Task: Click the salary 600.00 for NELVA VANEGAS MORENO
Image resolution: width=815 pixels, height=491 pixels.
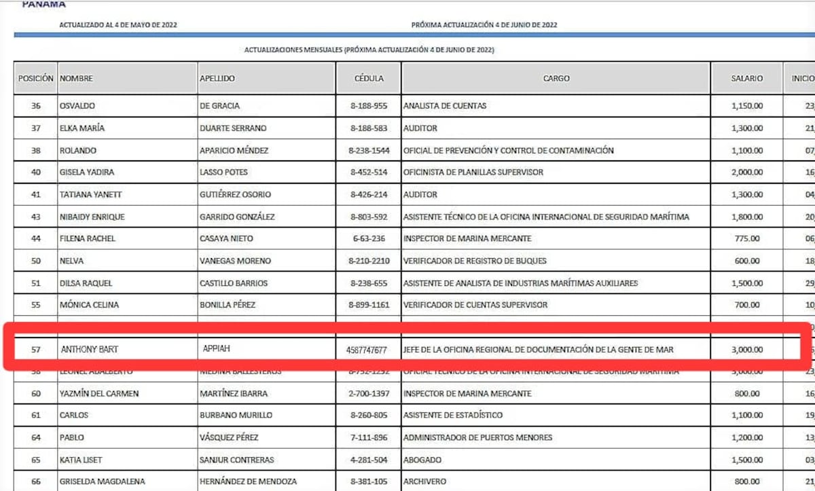Action: coord(747,261)
